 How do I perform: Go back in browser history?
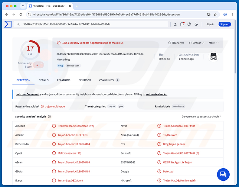click(x=7, y=15)
